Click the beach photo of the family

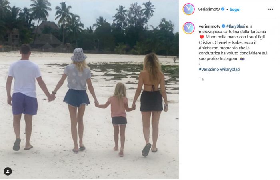click(89, 90)
